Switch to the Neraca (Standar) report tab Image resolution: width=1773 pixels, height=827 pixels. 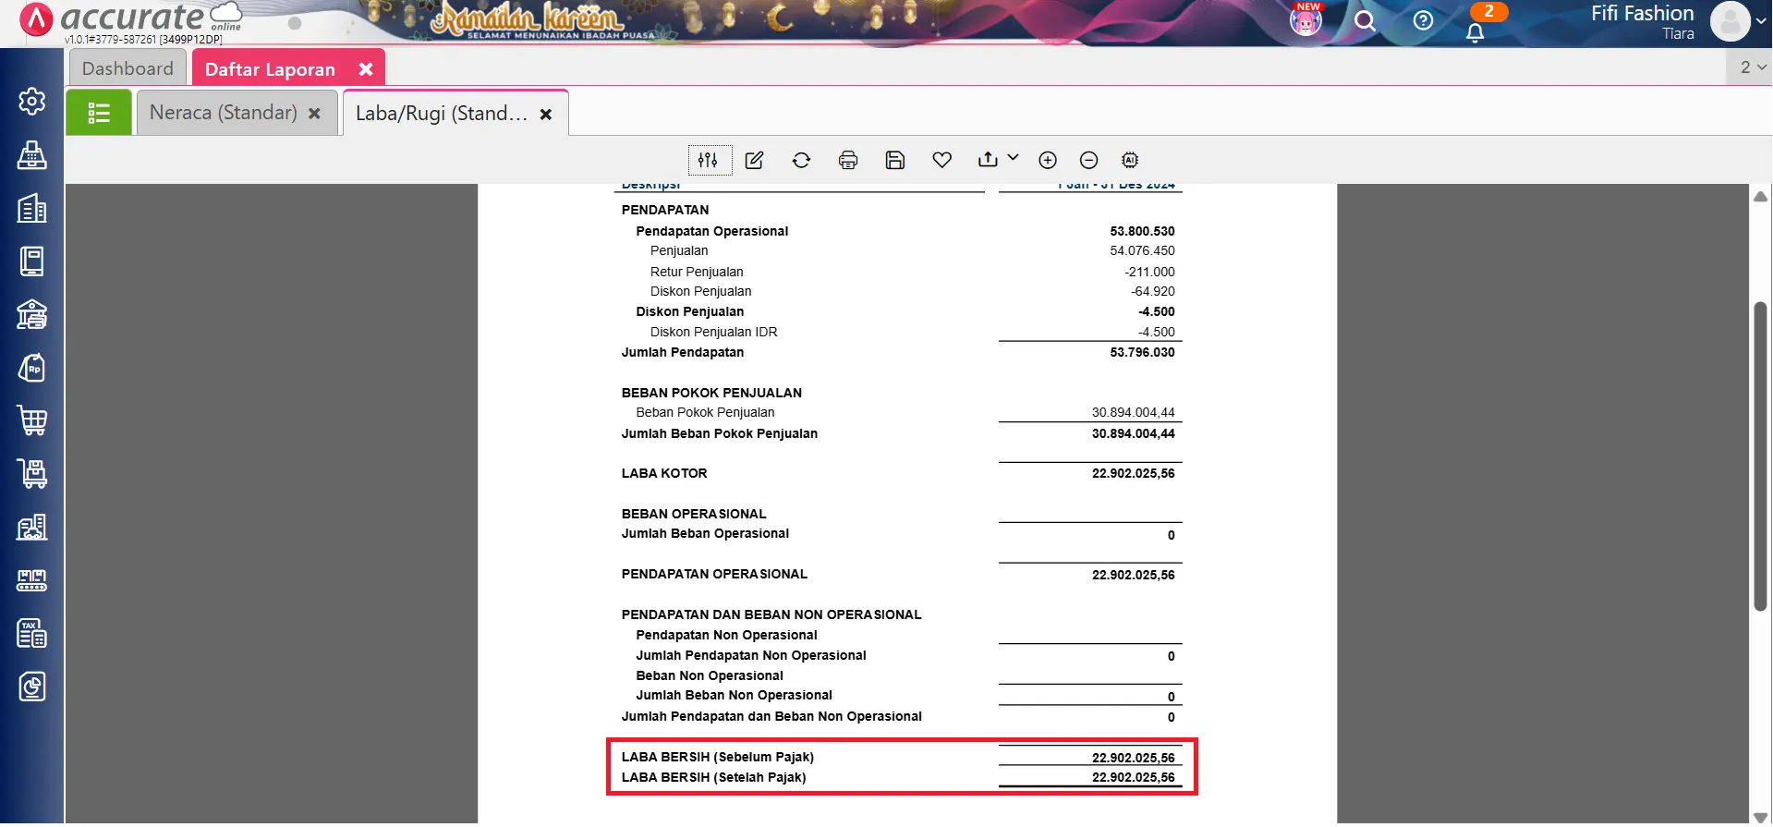point(223,113)
